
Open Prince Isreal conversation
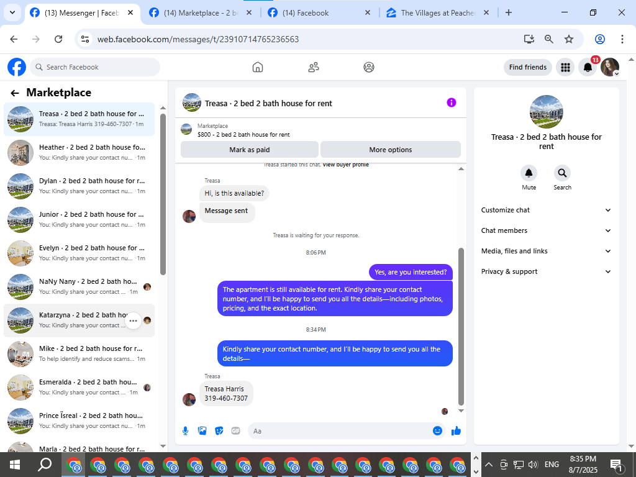click(79, 421)
